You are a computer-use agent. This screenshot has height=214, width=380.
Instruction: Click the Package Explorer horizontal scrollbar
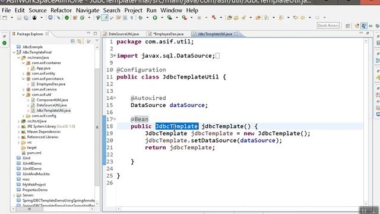[29, 209]
